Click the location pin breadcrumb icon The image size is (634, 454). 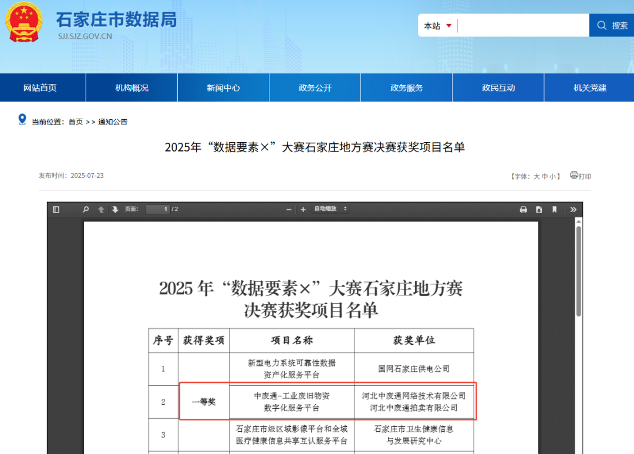[22, 119]
